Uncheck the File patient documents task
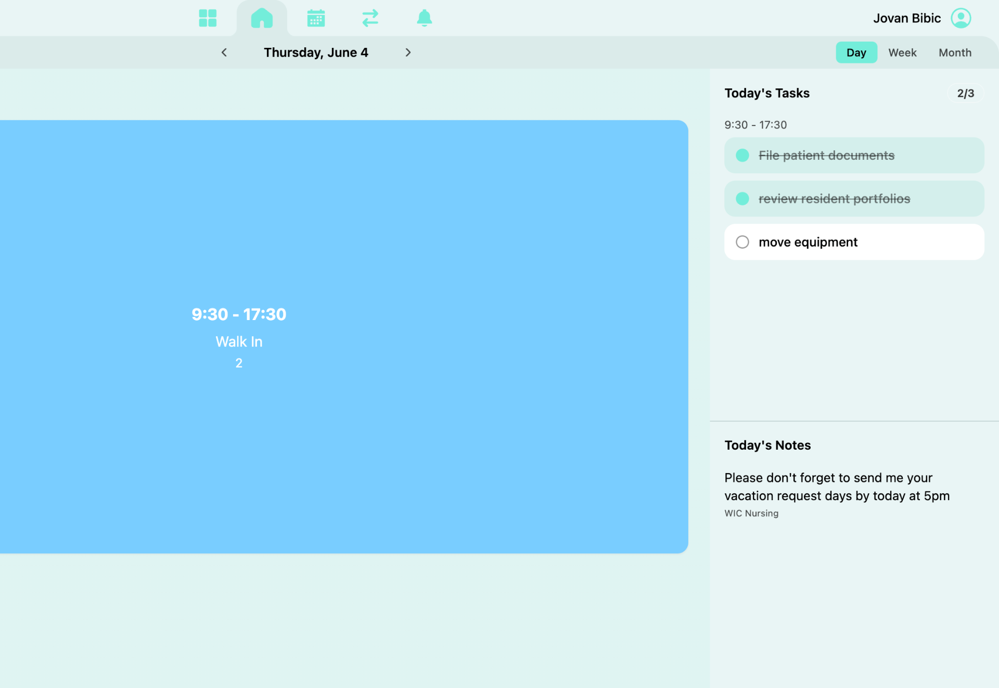The height and width of the screenshot is (688, 999). click(742, 156)
